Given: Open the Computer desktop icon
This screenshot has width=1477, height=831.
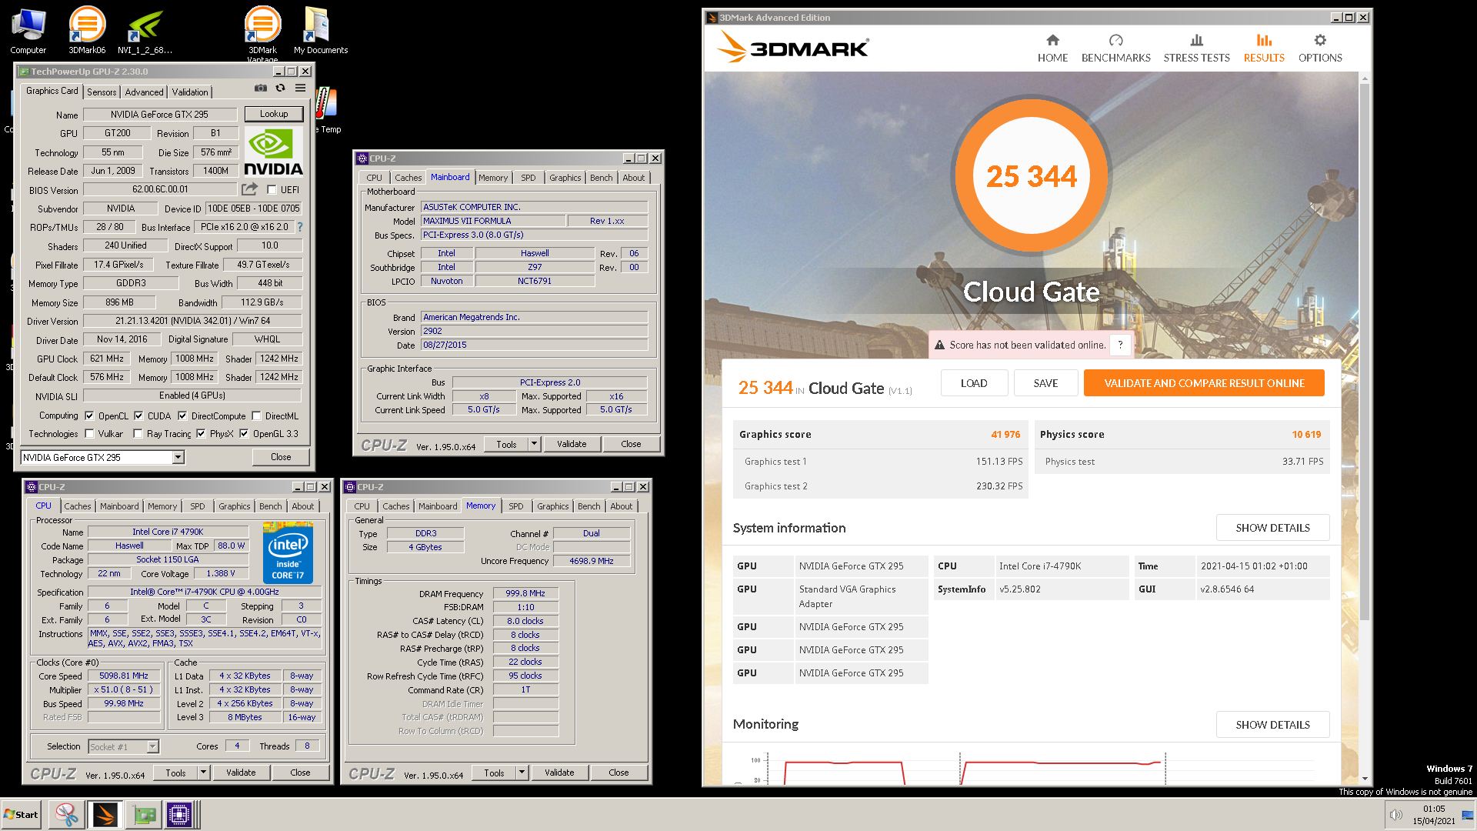Looking at the screenshot, I should click(x=28, y=30).
